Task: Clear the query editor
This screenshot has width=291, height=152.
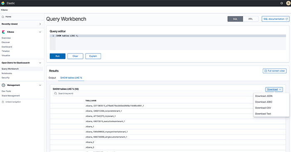Action: 75,56
